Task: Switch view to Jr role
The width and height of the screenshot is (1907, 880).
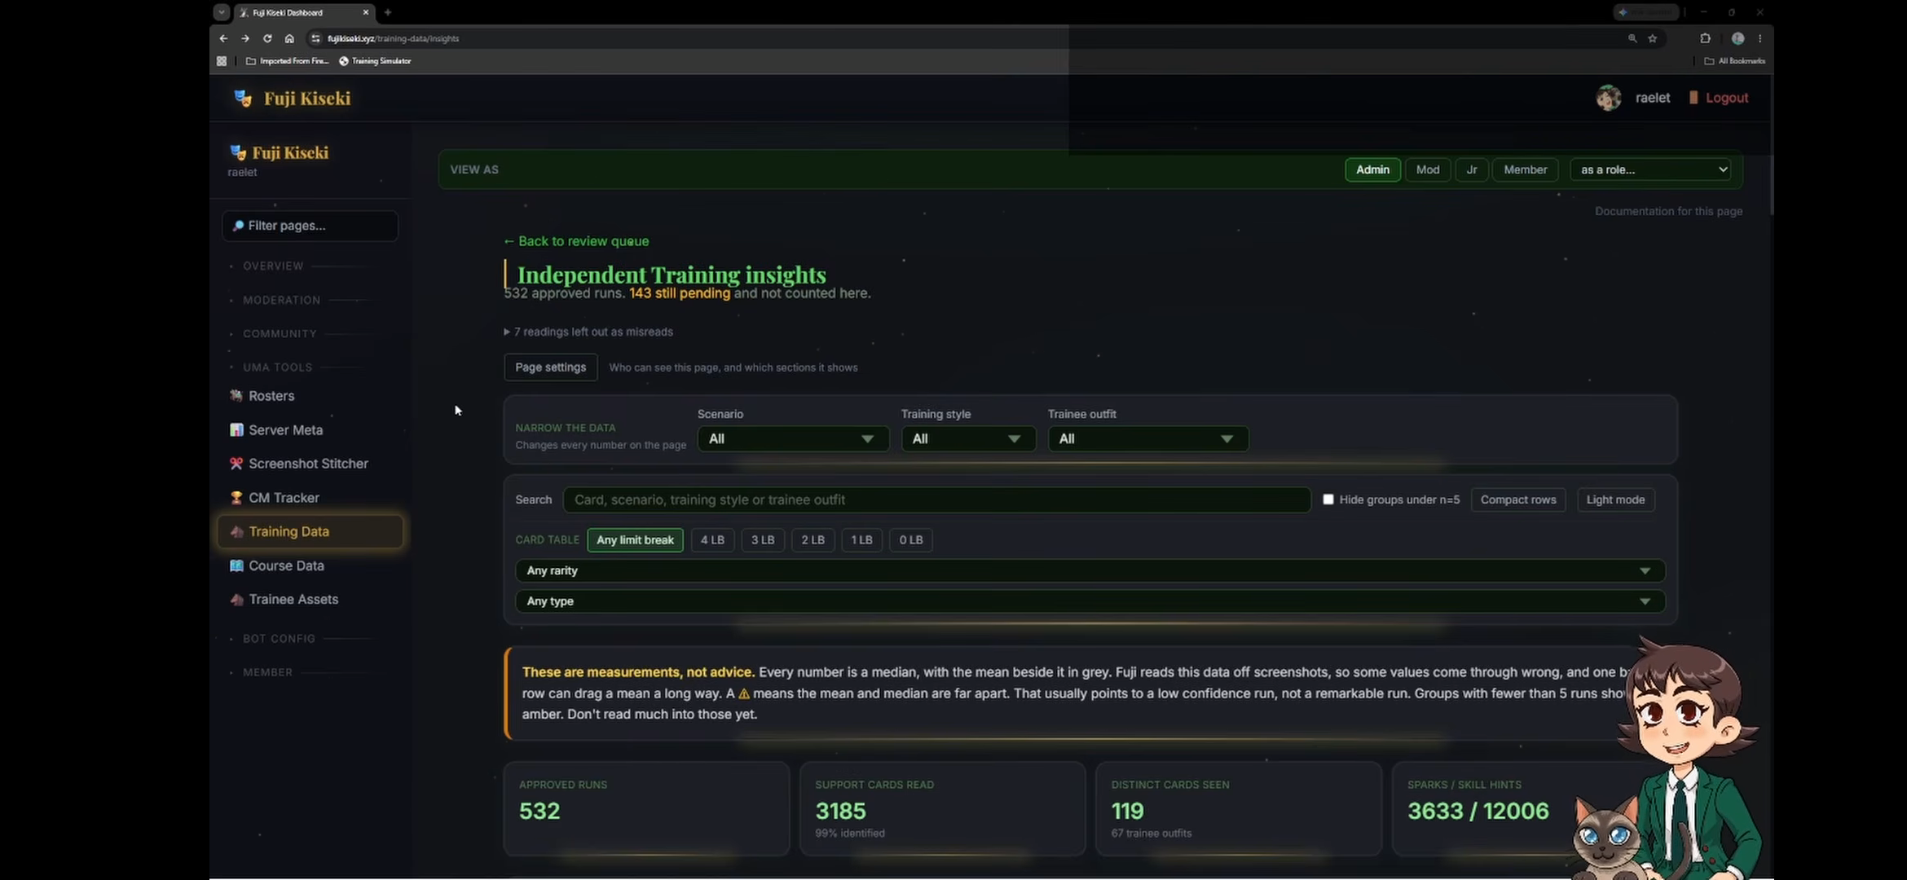Action: pyautogui.click(x=1472, y=169)
